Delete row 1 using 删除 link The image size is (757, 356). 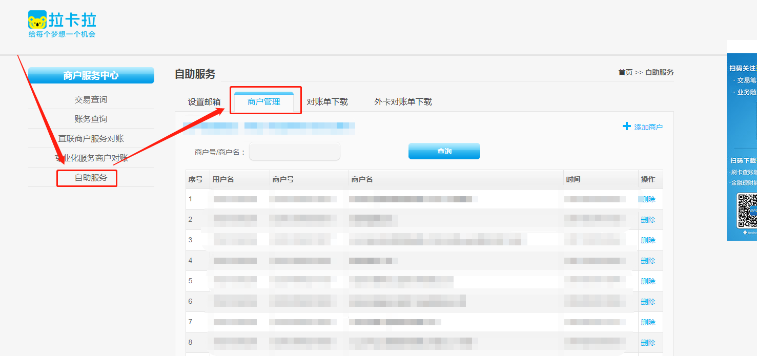coord(648,199)
